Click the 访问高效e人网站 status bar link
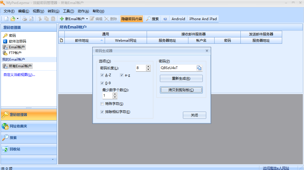The width and height of the screenshot is (304, 170). tap(276, 168)
